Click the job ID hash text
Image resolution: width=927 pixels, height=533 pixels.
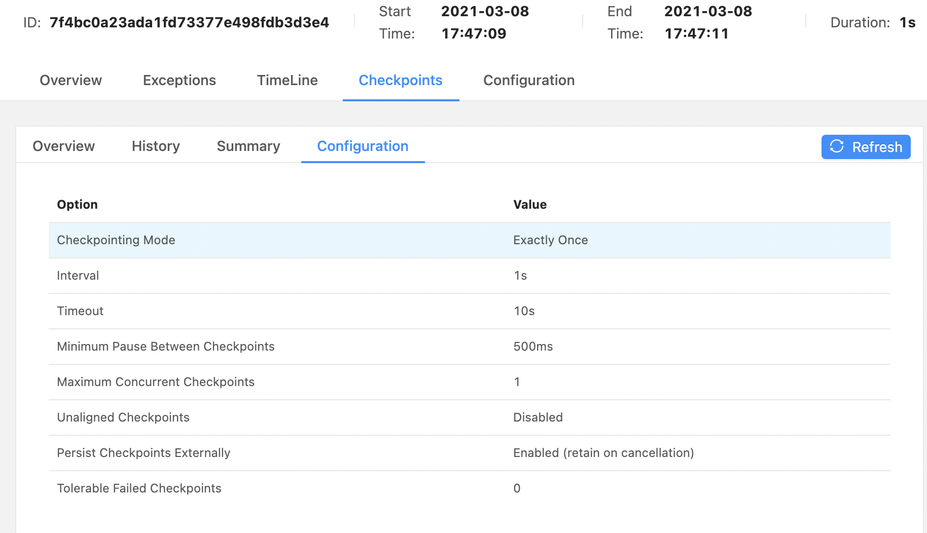[x=189, y=23]
